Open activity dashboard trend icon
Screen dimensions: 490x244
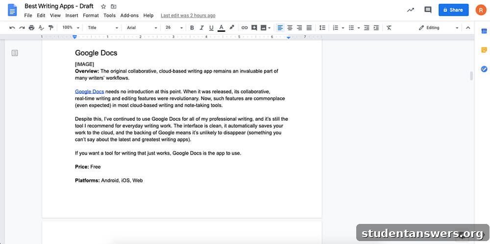click(410, 10)
